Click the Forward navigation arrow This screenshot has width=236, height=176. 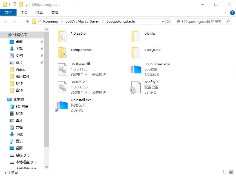click(14, 22)
